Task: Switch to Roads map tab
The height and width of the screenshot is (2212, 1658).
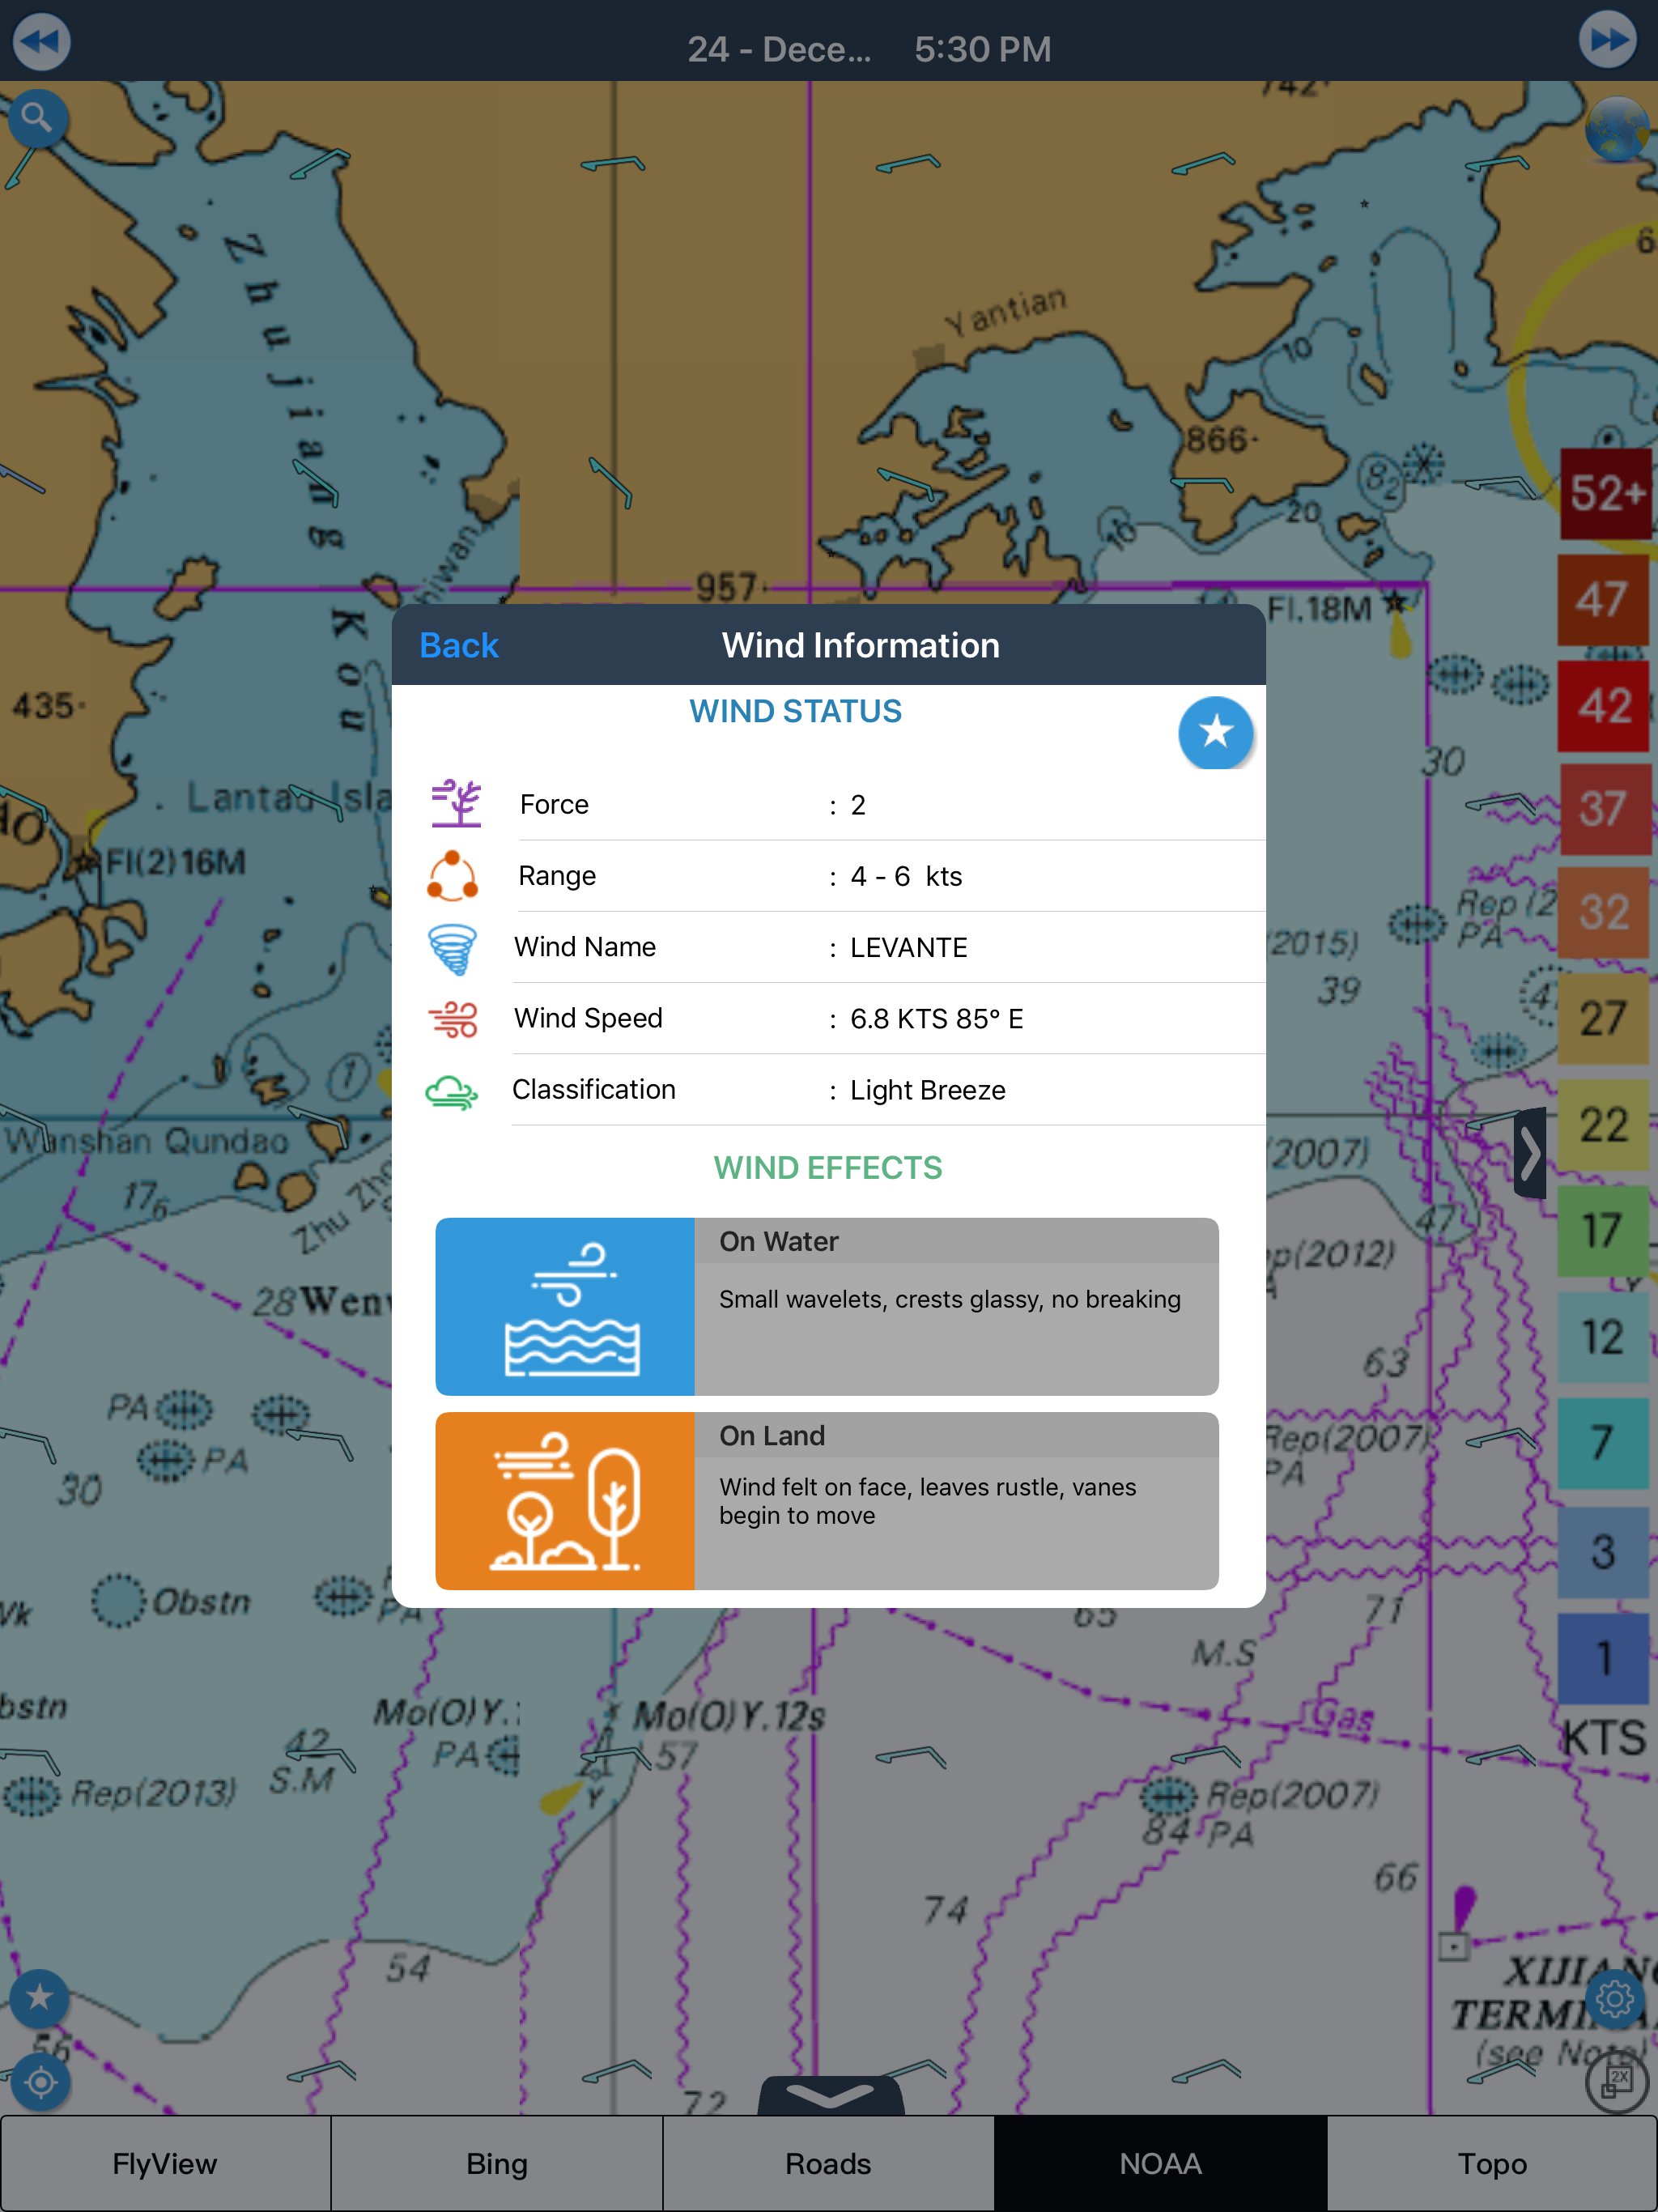Action: pos(828,2163)
